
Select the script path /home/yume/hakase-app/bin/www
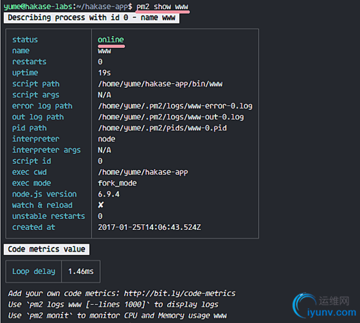point(160,84)
